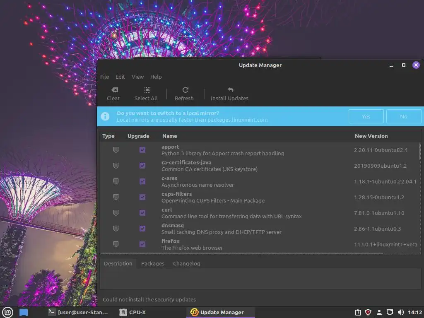
Task: Uncheck the dnsmasq upgrade checkbox
Action: click(x=142, y=229)
